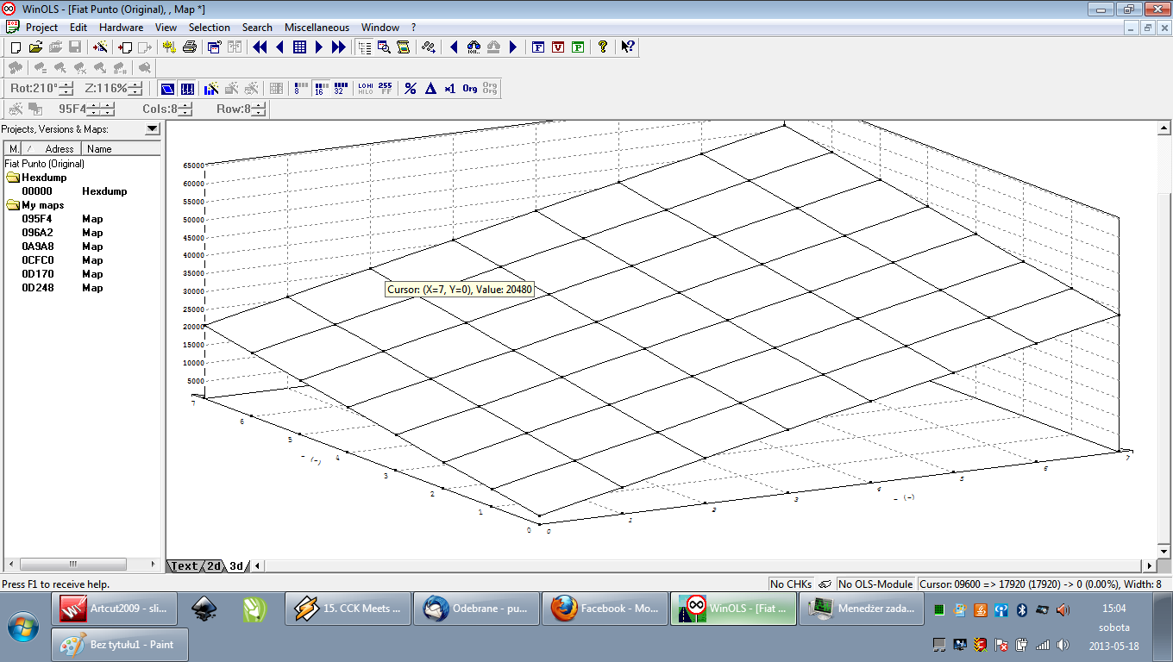Sort list by the Name column header
The height and width of the screenshot is (662, 1173).
tap(99, 149)
